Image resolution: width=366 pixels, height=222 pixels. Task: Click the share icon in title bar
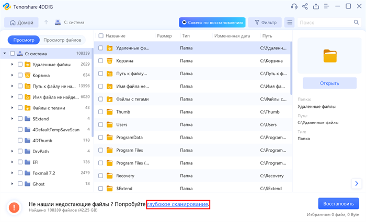point(305,7)
